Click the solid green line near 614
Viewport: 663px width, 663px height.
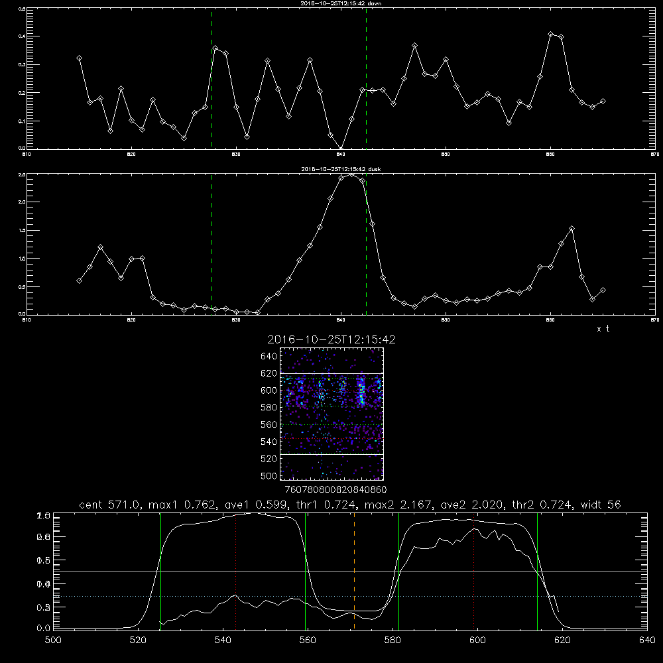[x=537, y=571]
